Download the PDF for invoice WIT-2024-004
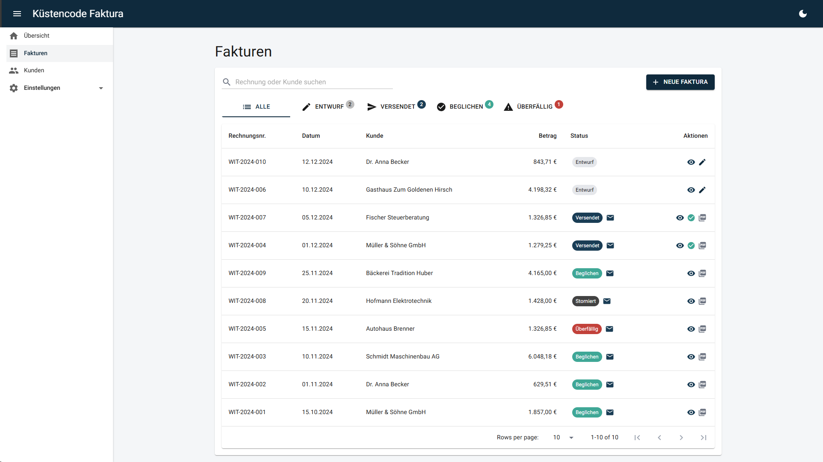The height and width of the screenshot is (462, 823). pyautogui.click(x=702, y=246)
